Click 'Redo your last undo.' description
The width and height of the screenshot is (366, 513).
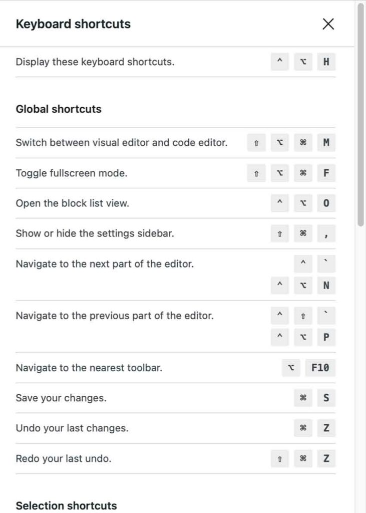click(x=64, y=458)
